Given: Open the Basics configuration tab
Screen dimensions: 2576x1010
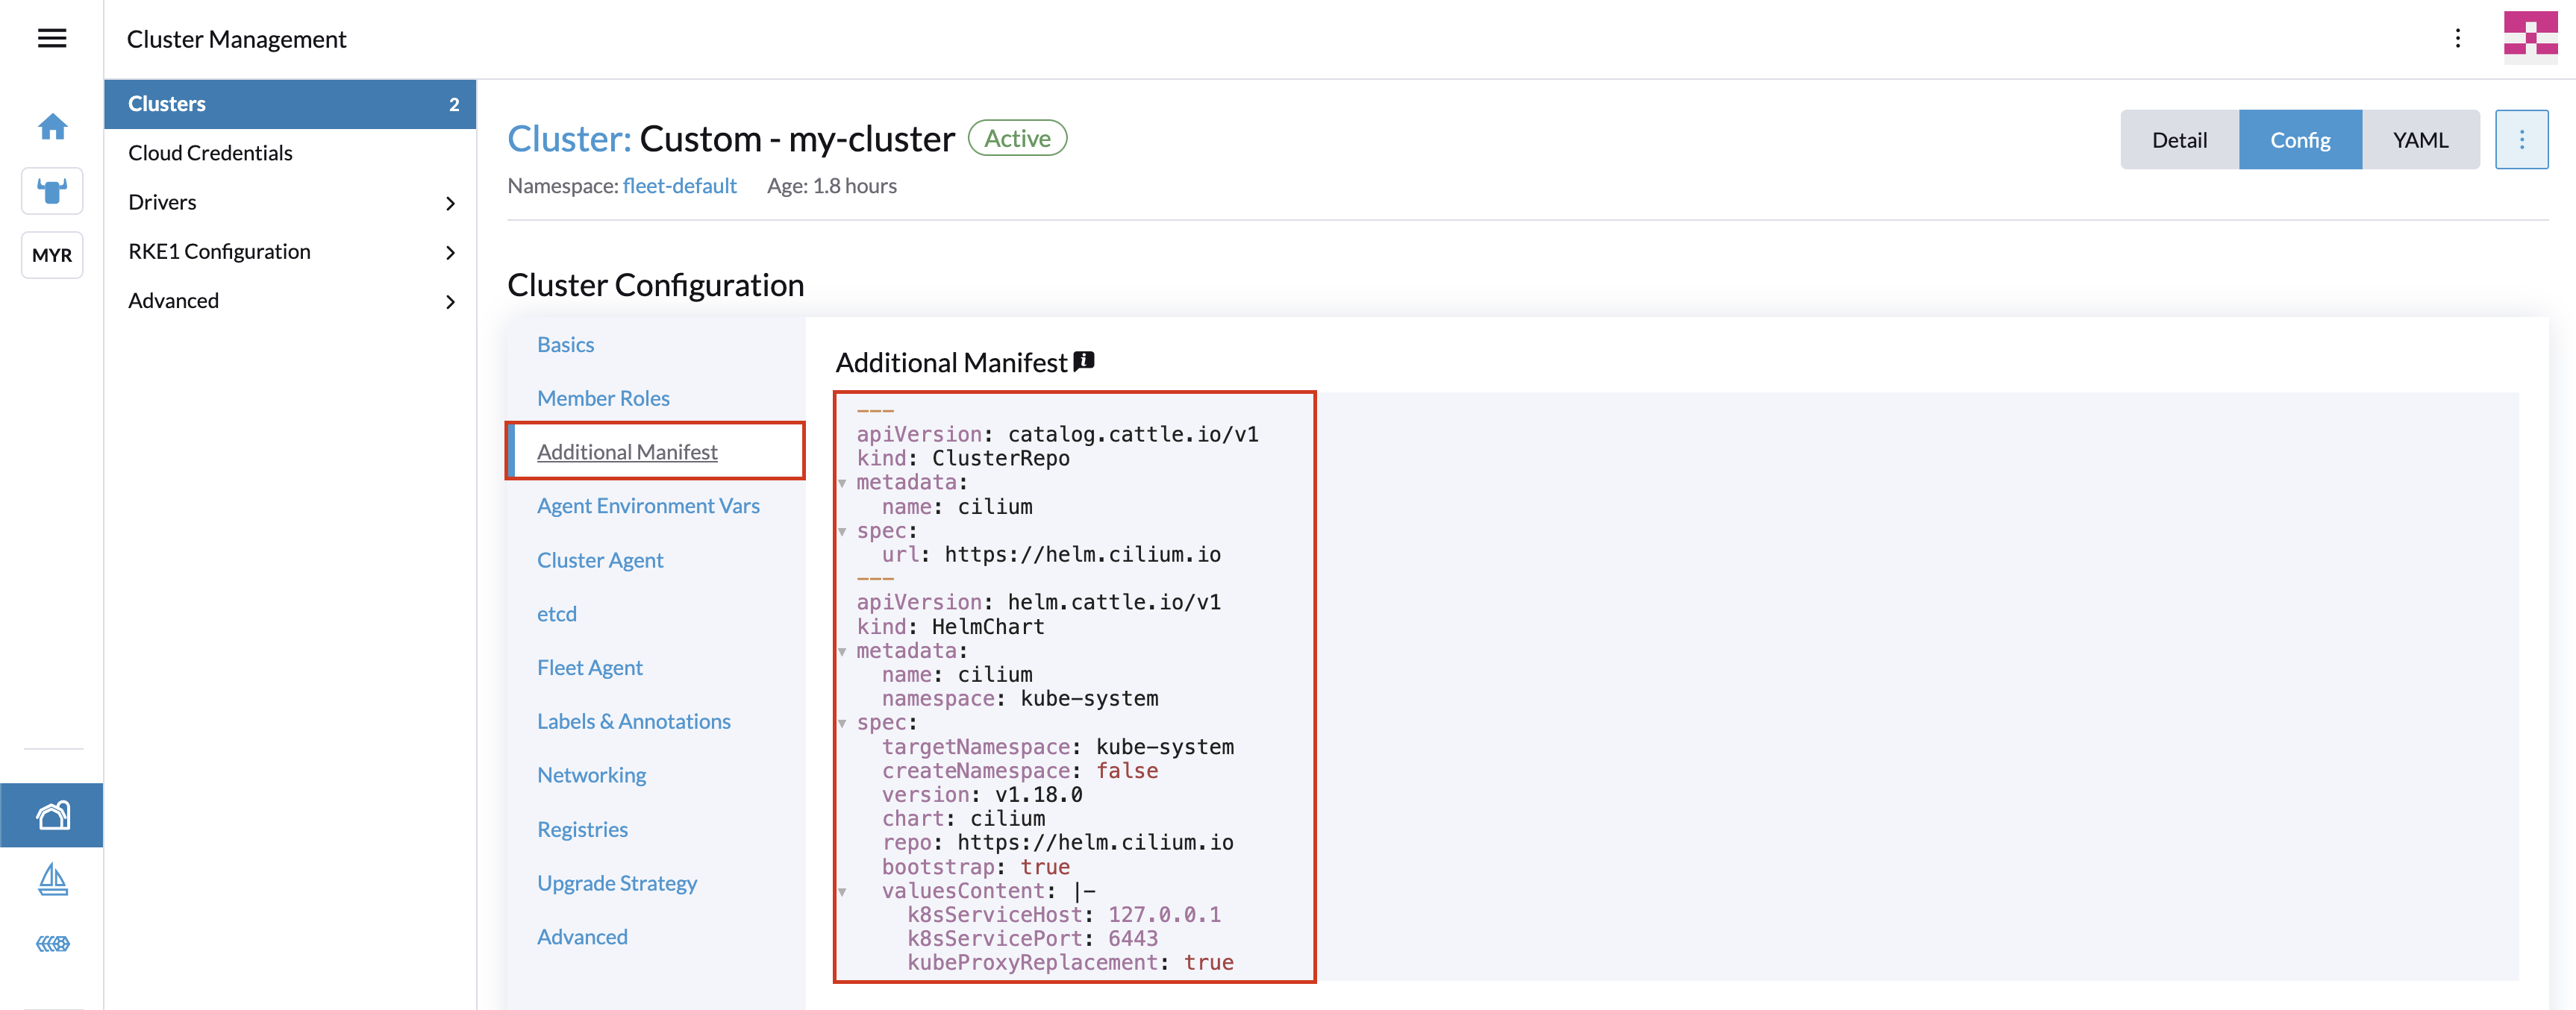Looking at the screenshot, I should pos(565,344).
